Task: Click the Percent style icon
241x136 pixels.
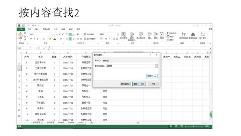Action: (106, 39)
